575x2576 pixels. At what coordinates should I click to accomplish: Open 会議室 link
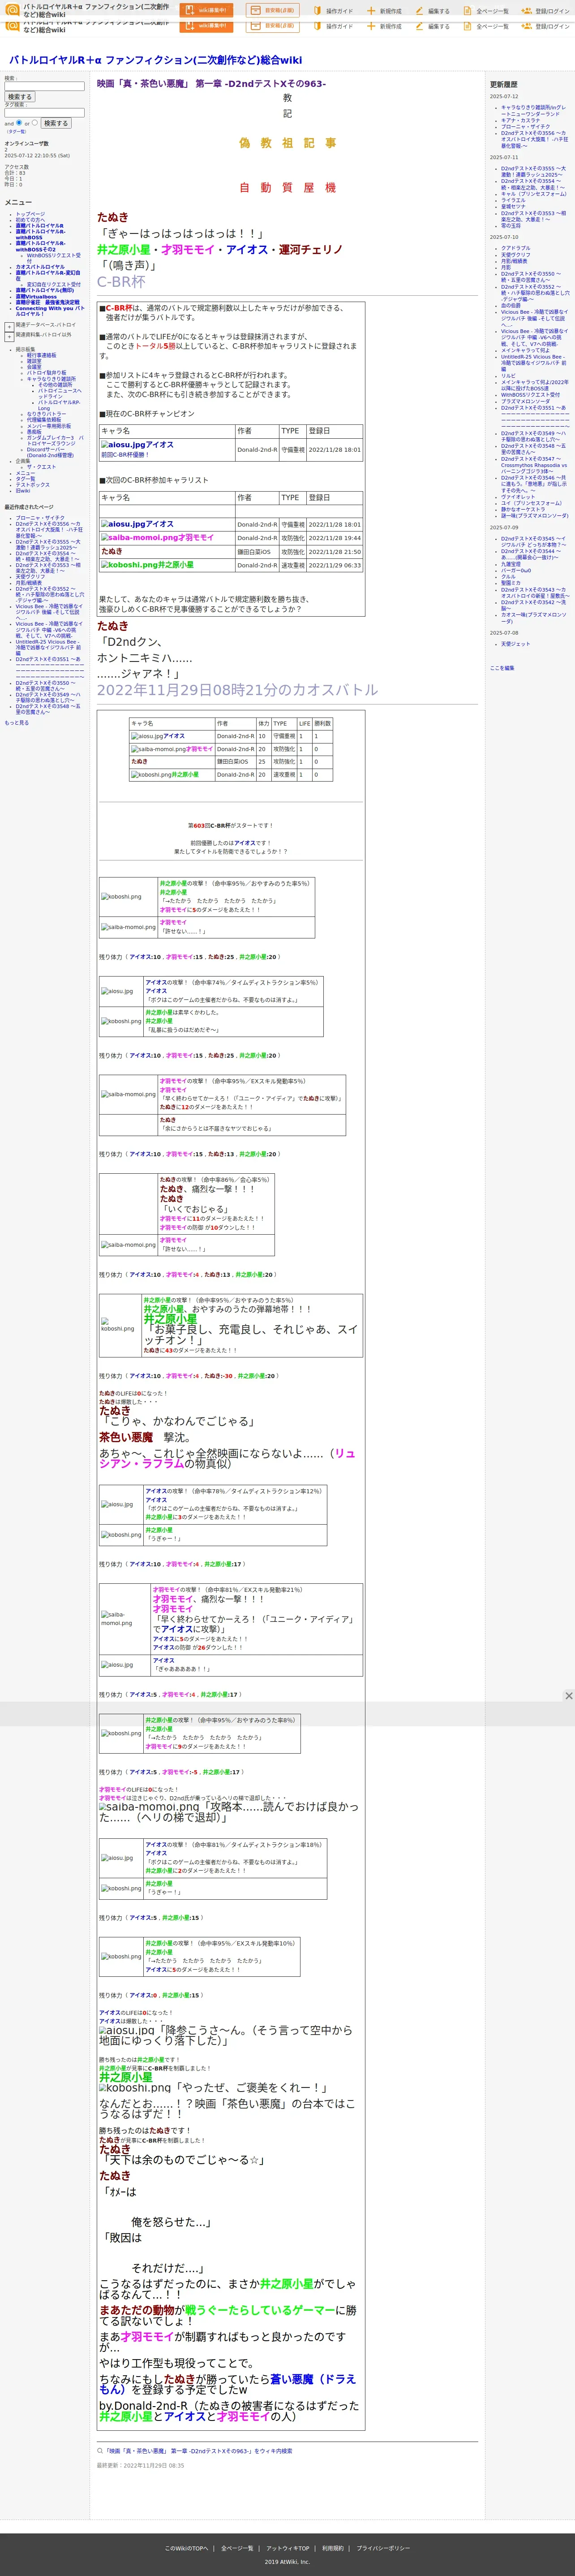point(35,367)
